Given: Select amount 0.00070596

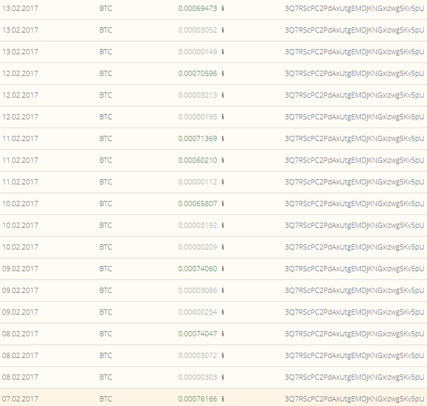Looking at the screenshot, I should [x=197, y=73].
